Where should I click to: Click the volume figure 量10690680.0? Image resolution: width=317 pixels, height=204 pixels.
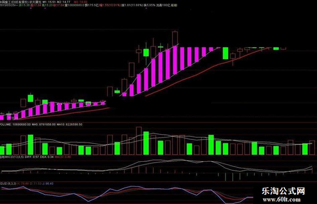[x=74, y=5]
